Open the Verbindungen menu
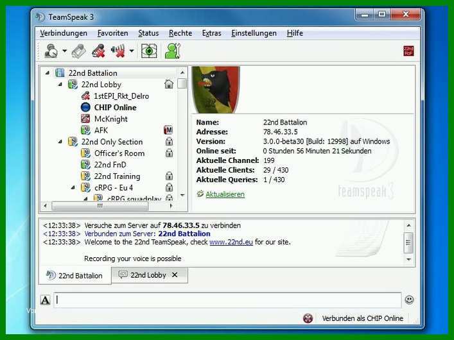 pyautogui.click(x=64, y=33)
